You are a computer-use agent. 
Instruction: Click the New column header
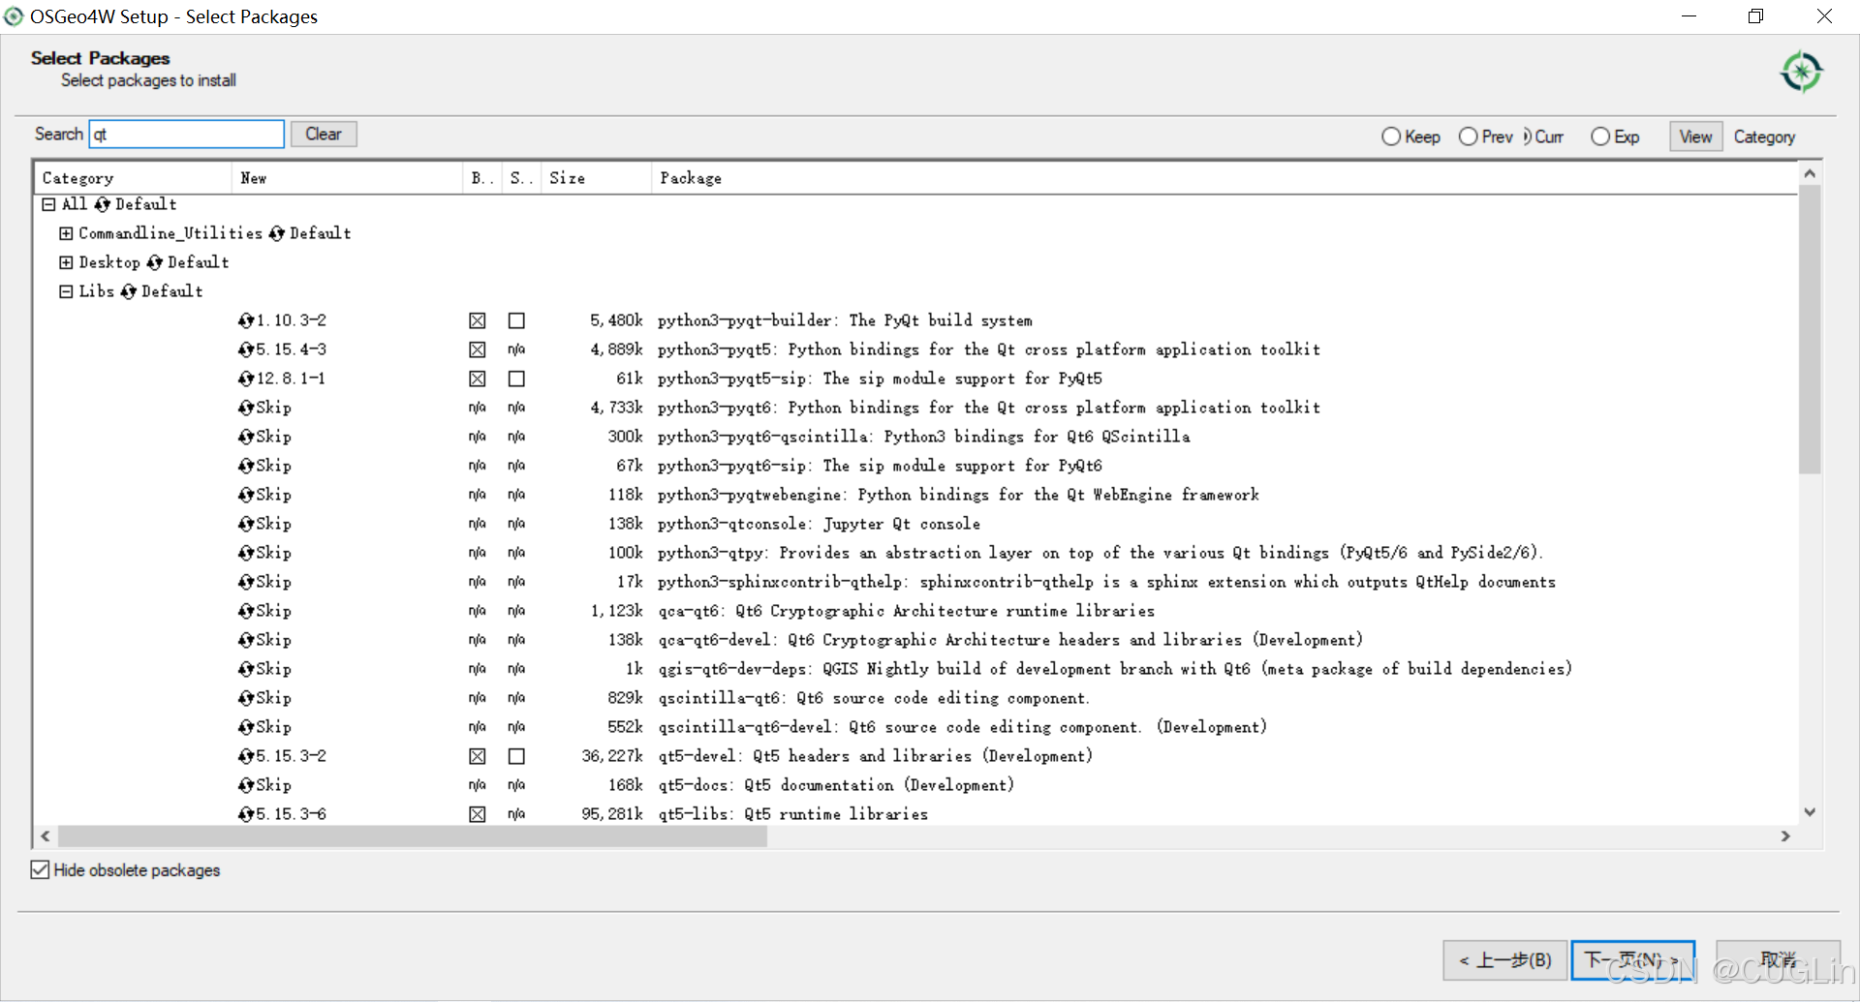click(x=347, y=178)
